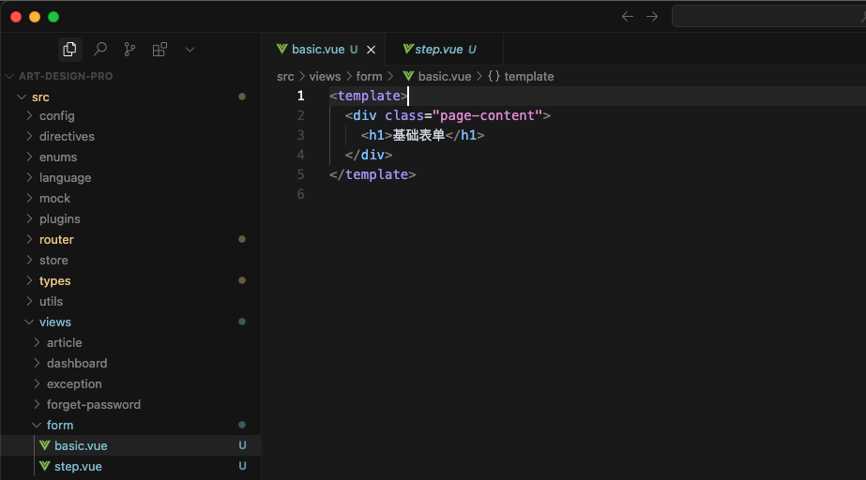
Task: Place cursor on the closing div tag
Action: (369, 155)
